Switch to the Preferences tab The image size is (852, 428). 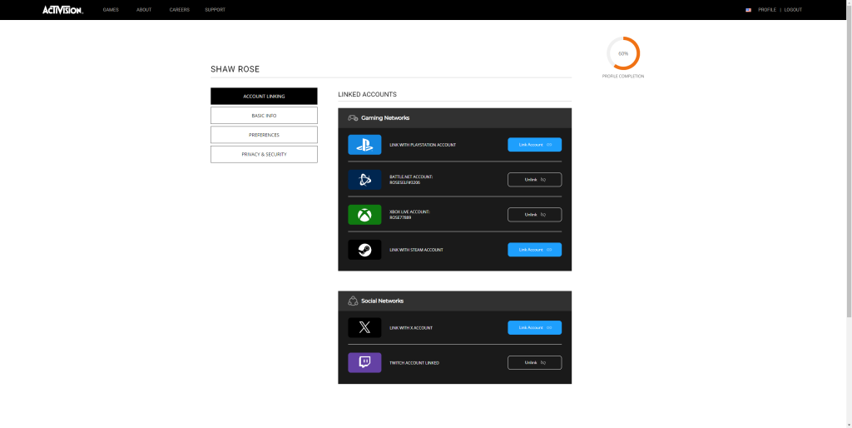264,135
